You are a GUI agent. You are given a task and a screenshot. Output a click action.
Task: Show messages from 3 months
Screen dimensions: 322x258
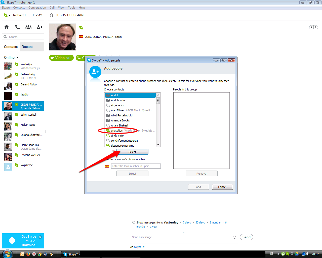click(x=215, y=222)
